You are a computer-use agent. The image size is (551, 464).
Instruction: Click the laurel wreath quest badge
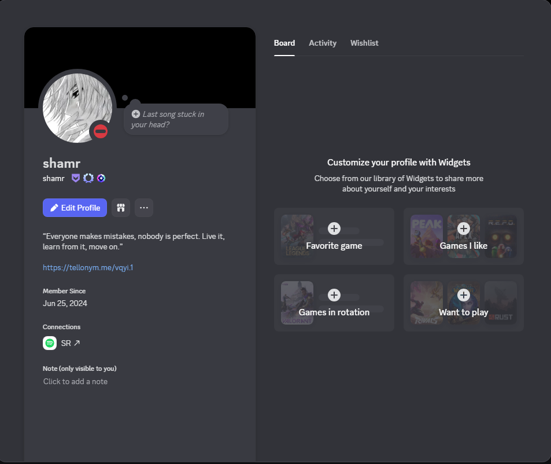click(88, 178)
